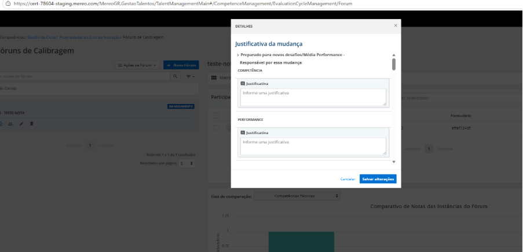Image resolution: width=523 pixels, height=252 pixels.
Task: Click the Matriz grid icon
Action: 214,77
